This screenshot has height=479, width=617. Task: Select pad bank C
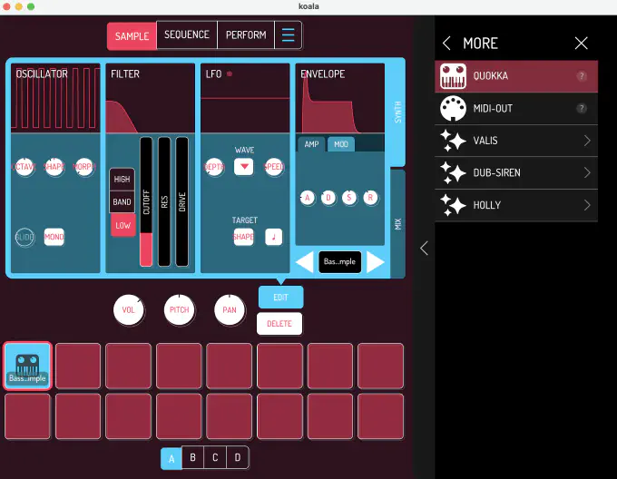point(215,457)
